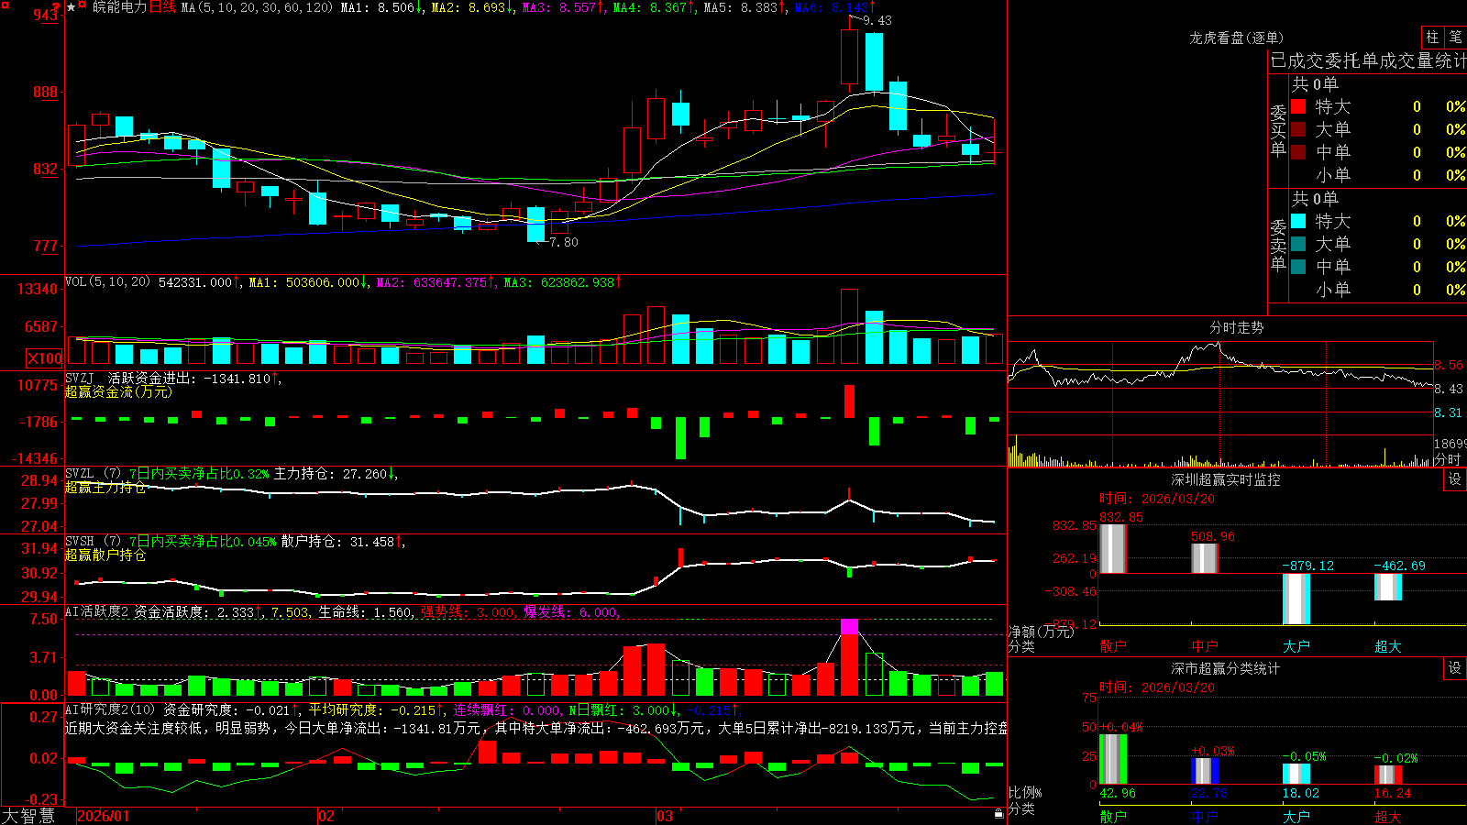Image resolution: width=1467 pixels, height=825 pixels.
Task: Click the 中户 bar showing 508.96
Action: (x=1205, y=558)
